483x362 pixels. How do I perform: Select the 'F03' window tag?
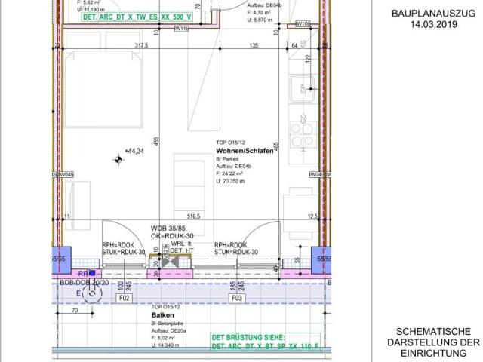tap(237, 298)
